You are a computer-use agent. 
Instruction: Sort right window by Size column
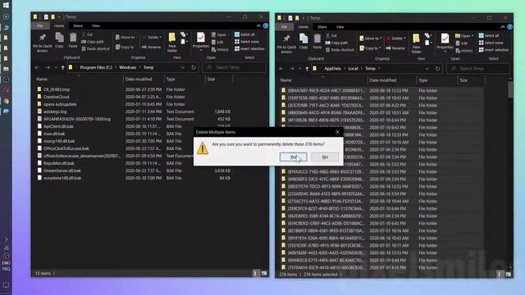[471, 80]
